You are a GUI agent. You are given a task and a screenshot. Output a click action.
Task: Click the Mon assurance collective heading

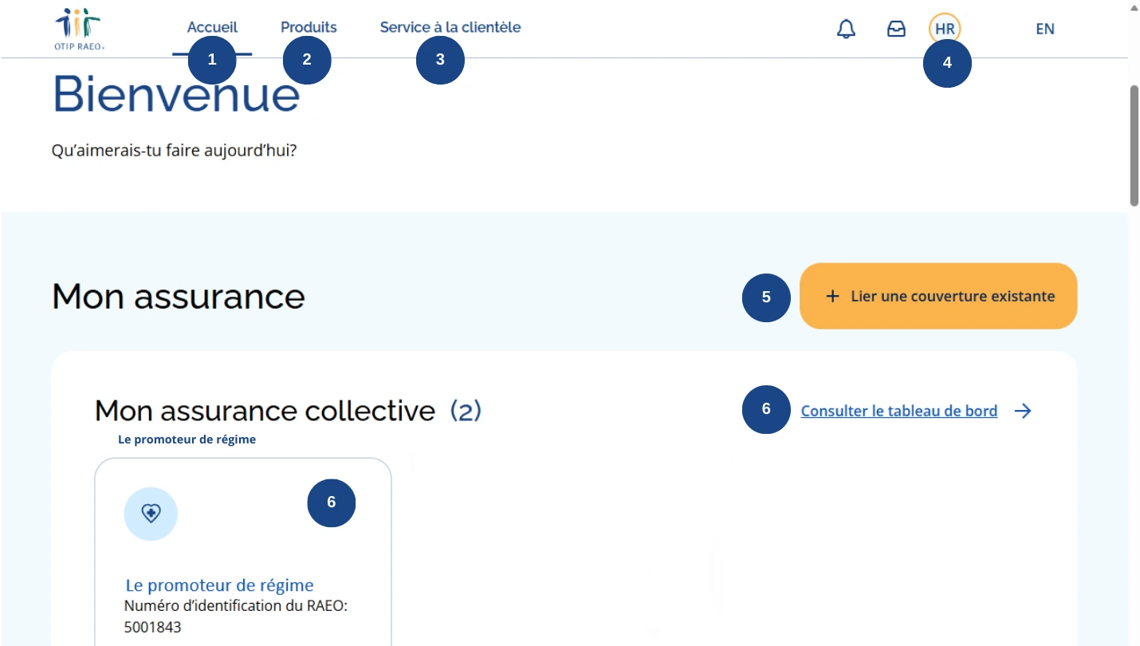265,411
